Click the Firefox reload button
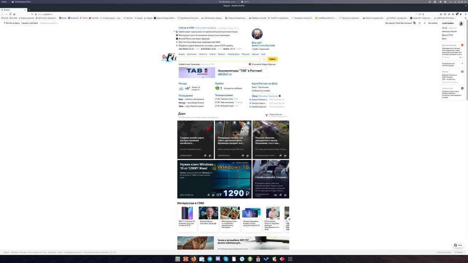The image size is (468, 263). [10, 14]
